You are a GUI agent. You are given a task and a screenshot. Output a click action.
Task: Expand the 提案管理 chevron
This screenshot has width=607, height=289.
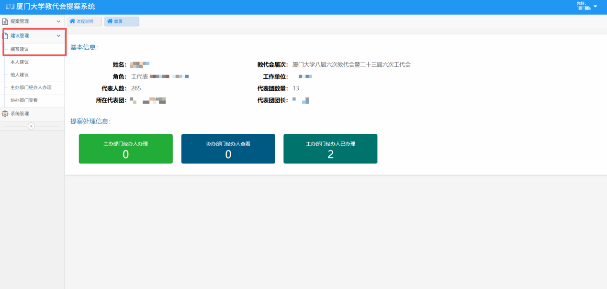58,21
